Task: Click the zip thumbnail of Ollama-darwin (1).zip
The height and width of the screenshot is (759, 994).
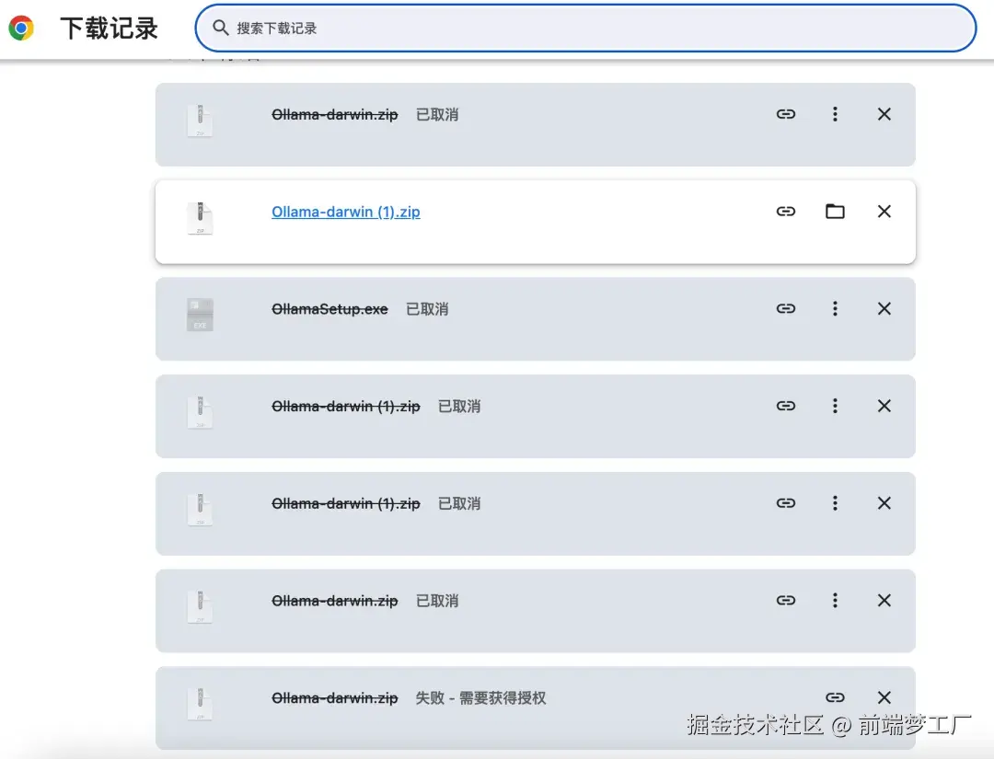Action: (x=201, y=218)
